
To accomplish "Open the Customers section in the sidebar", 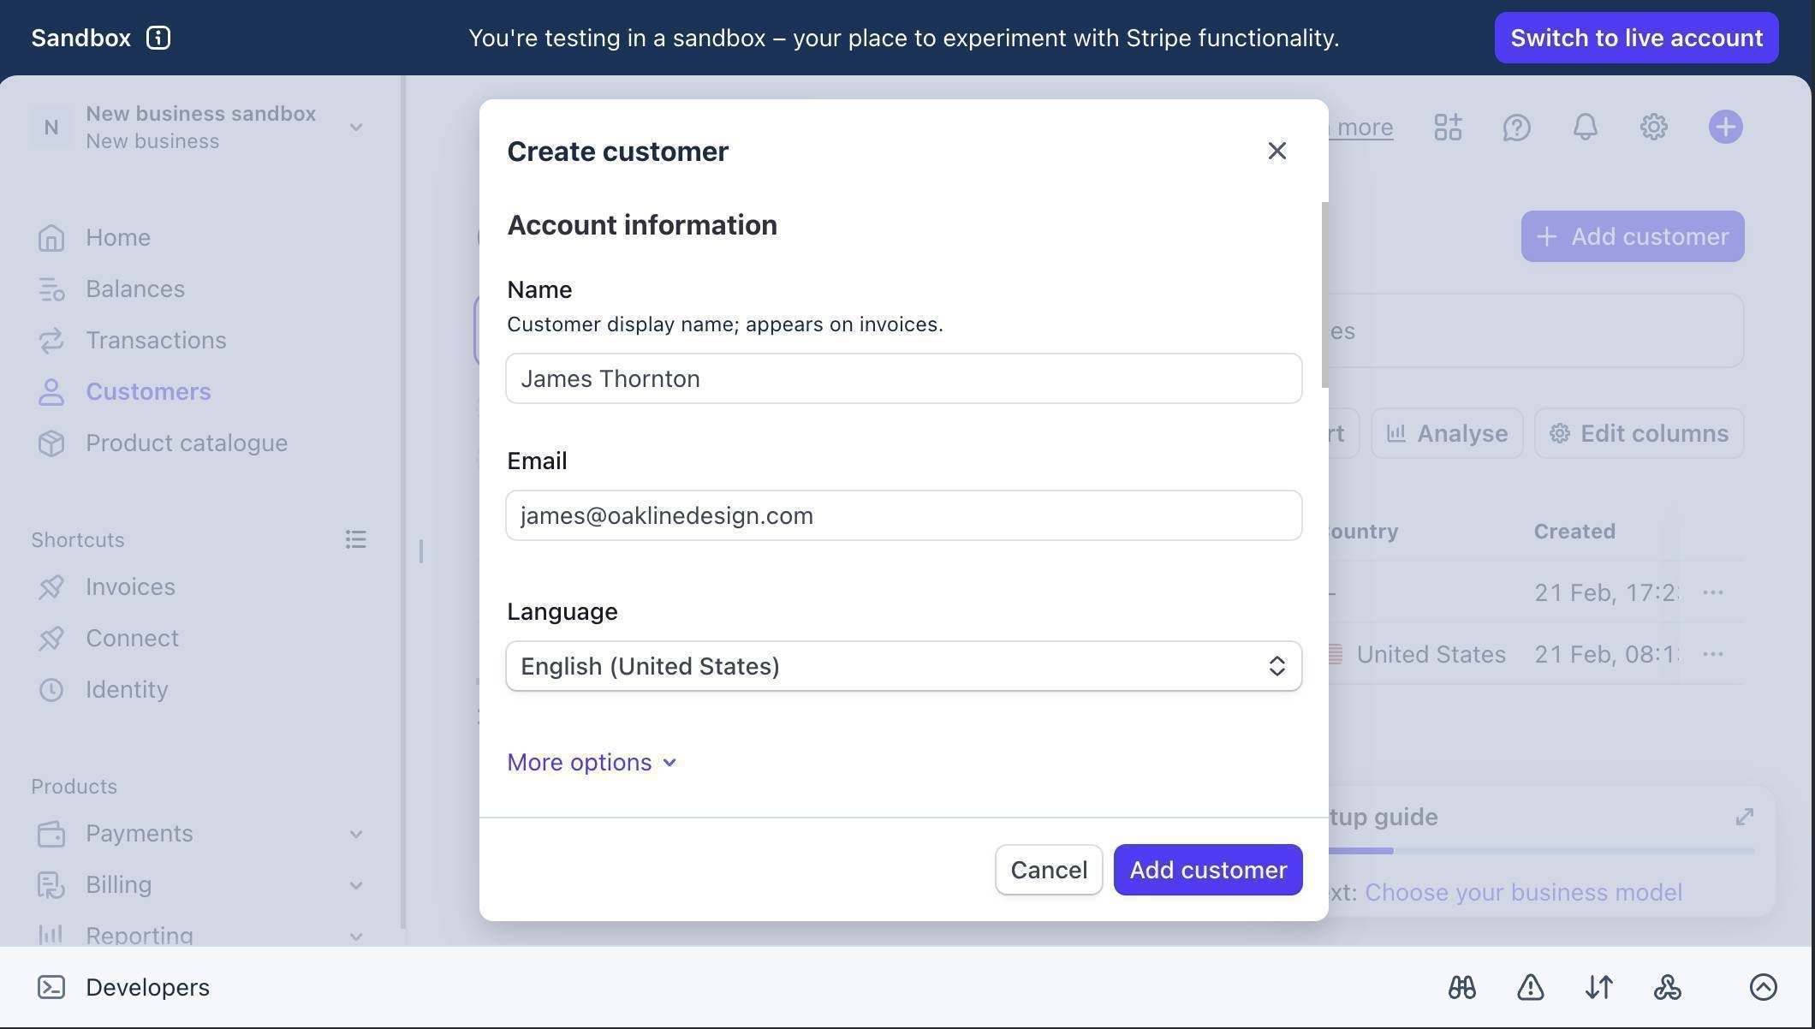I will 147,391.
